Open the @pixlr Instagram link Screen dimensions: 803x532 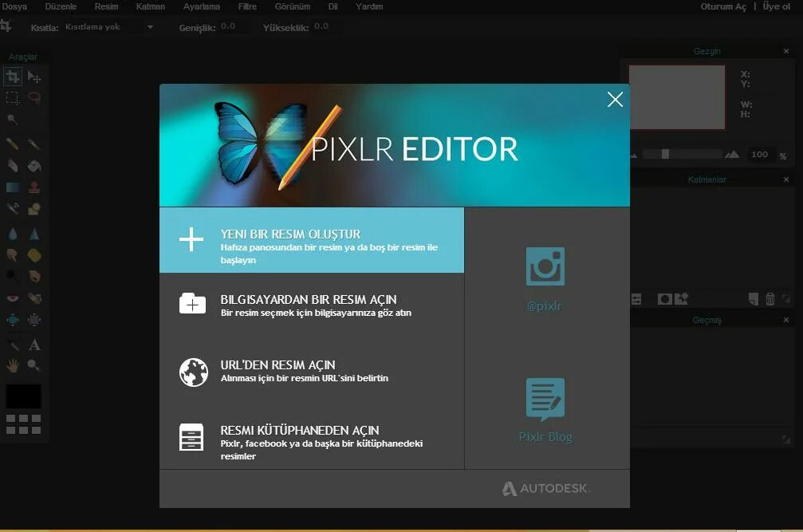tap(545, 279)
